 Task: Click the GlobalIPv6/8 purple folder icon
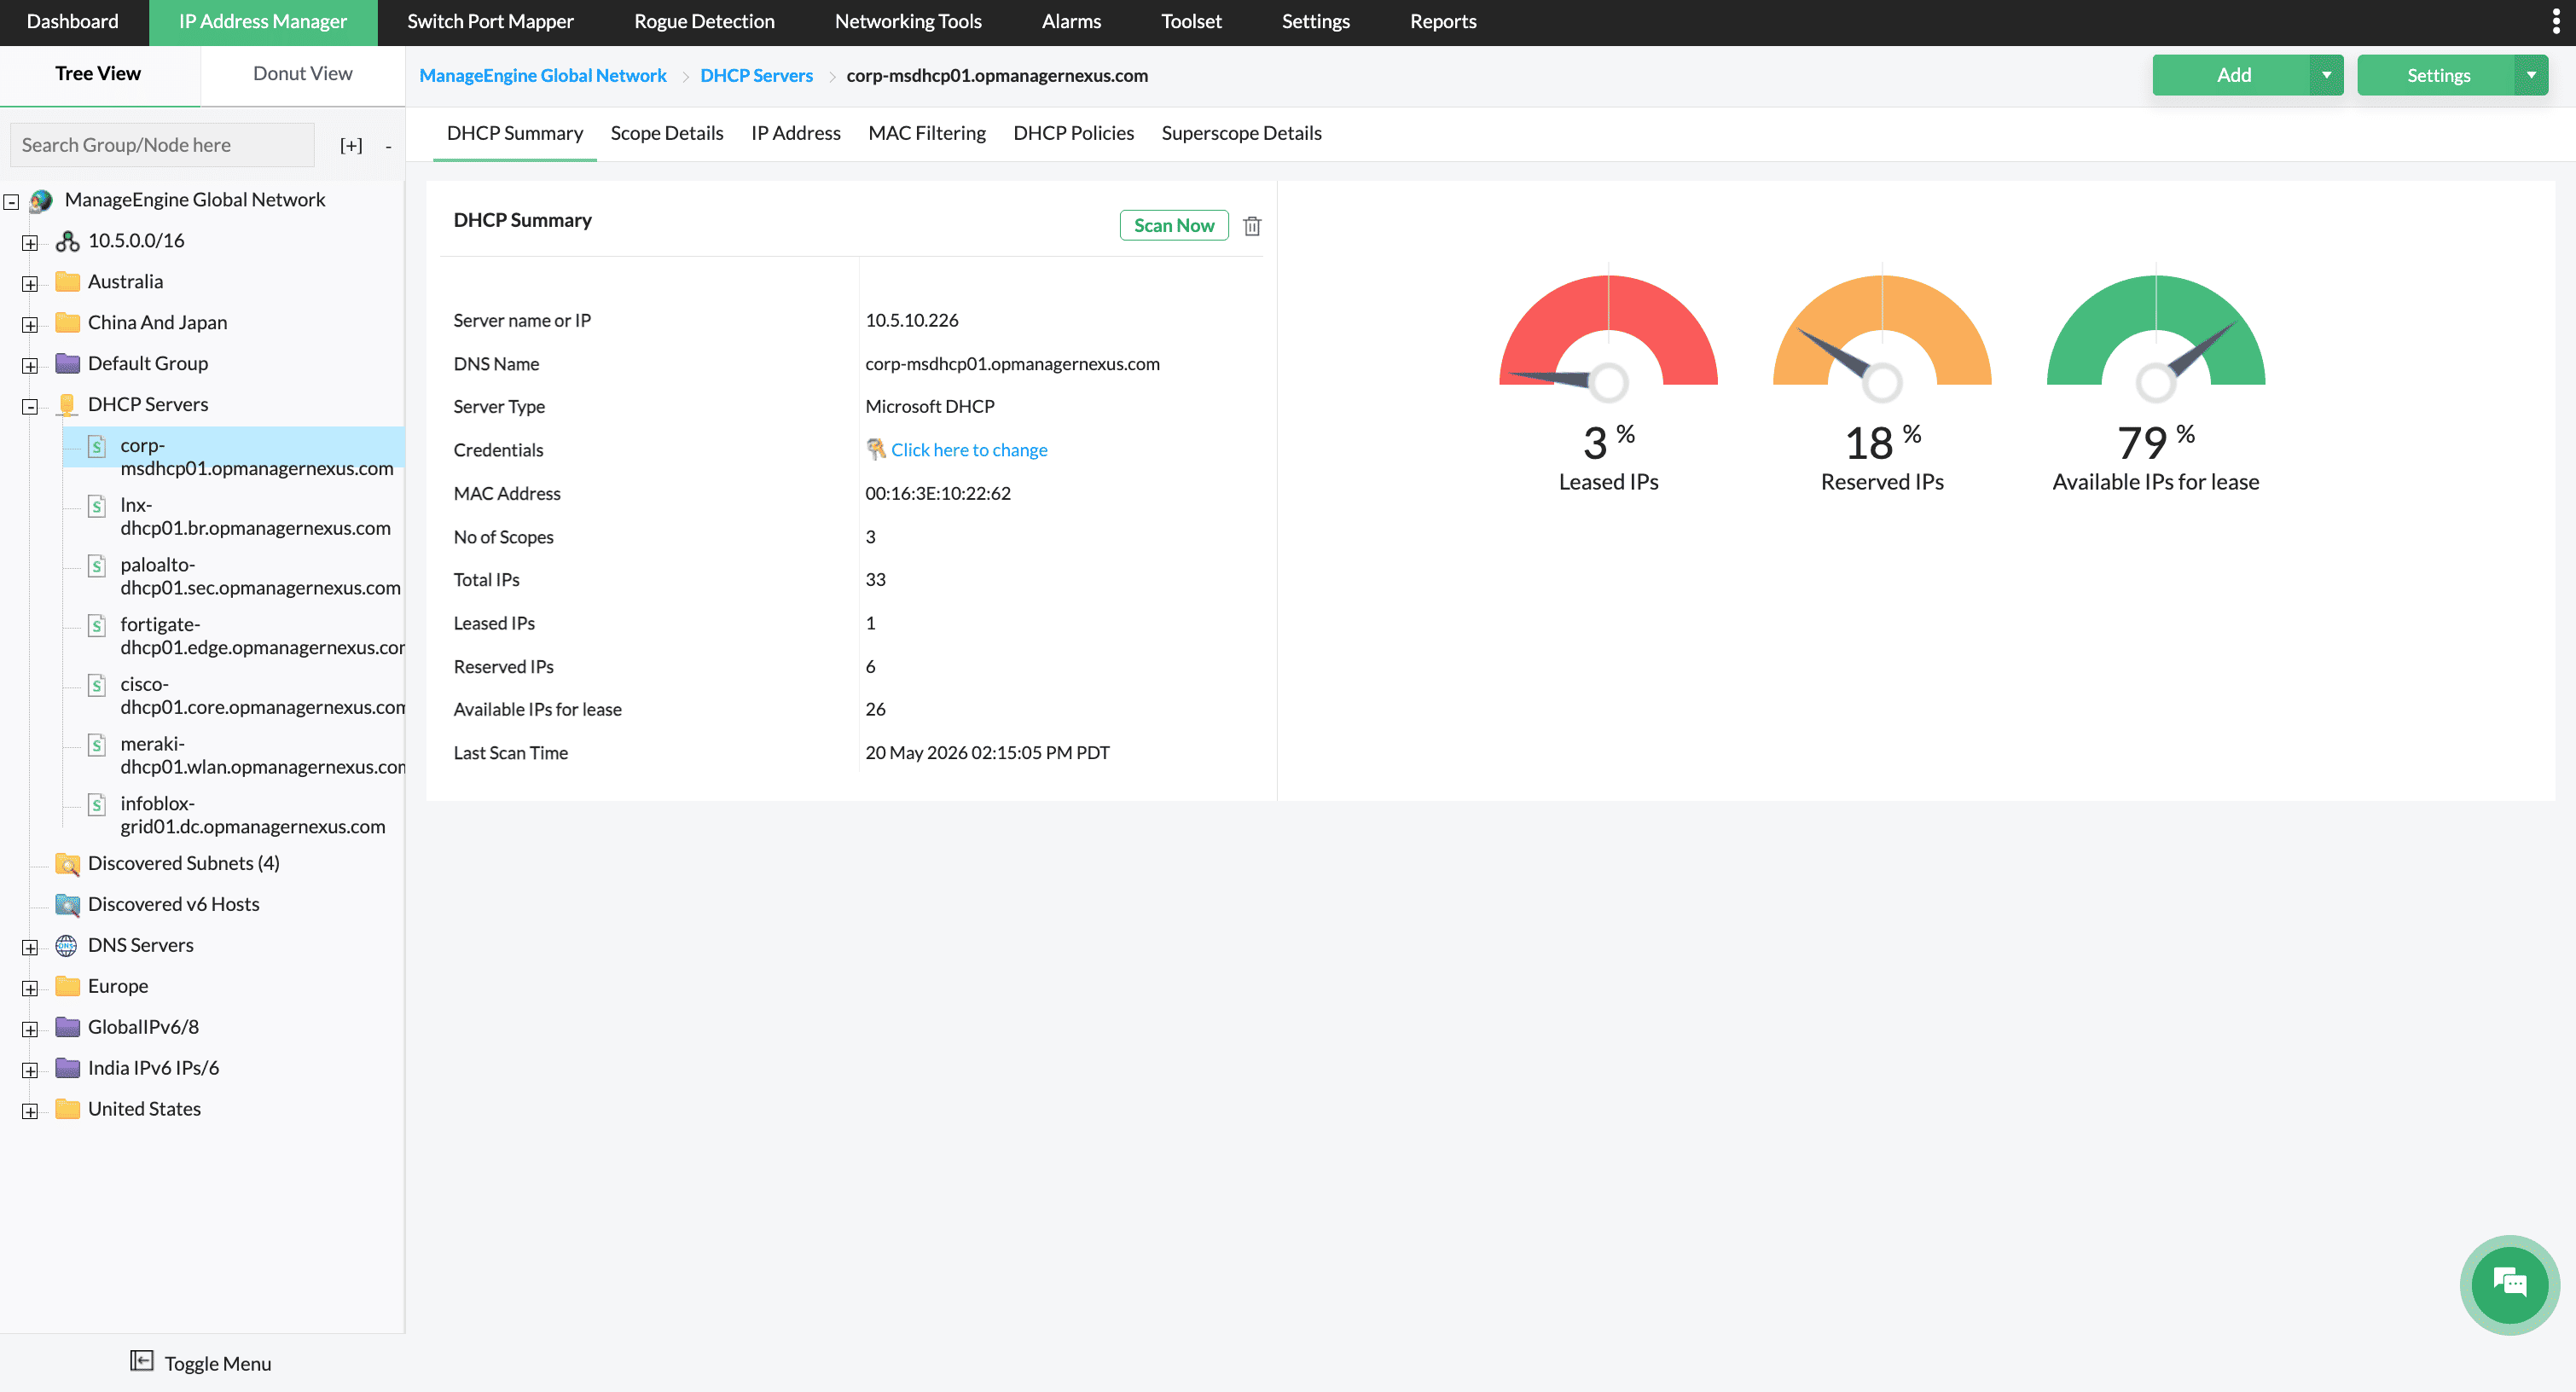[x=67, y=1028]
